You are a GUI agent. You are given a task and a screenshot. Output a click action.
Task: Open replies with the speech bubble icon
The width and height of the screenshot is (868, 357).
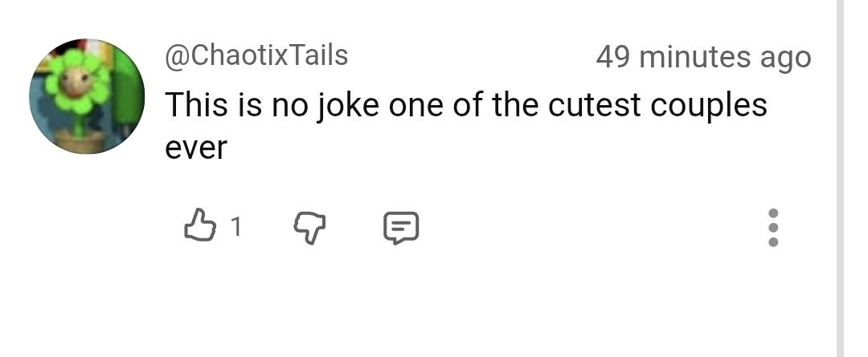[399, 228]
